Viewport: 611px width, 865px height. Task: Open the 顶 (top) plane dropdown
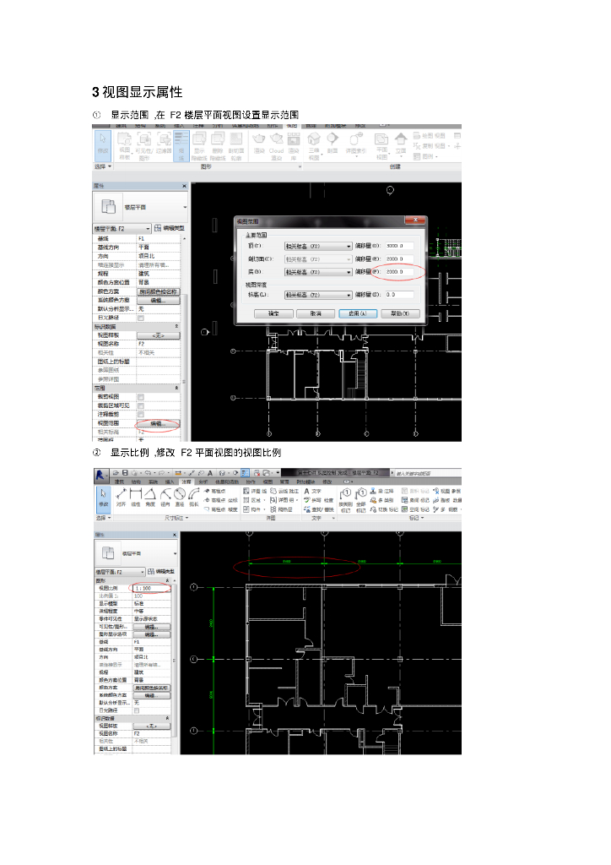[317, 246]
